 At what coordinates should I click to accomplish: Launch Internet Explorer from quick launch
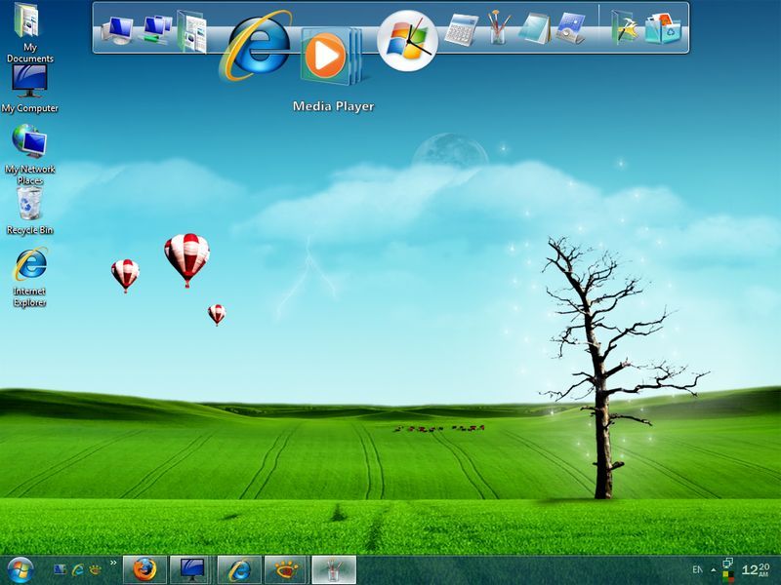pos(78,569)
